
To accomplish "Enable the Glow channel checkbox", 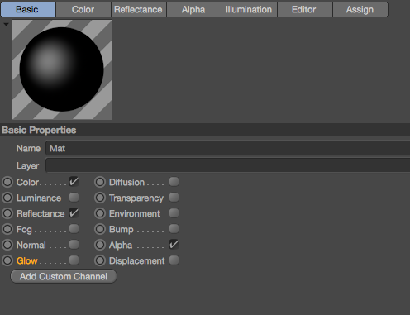I will click(x=74, y=260).
